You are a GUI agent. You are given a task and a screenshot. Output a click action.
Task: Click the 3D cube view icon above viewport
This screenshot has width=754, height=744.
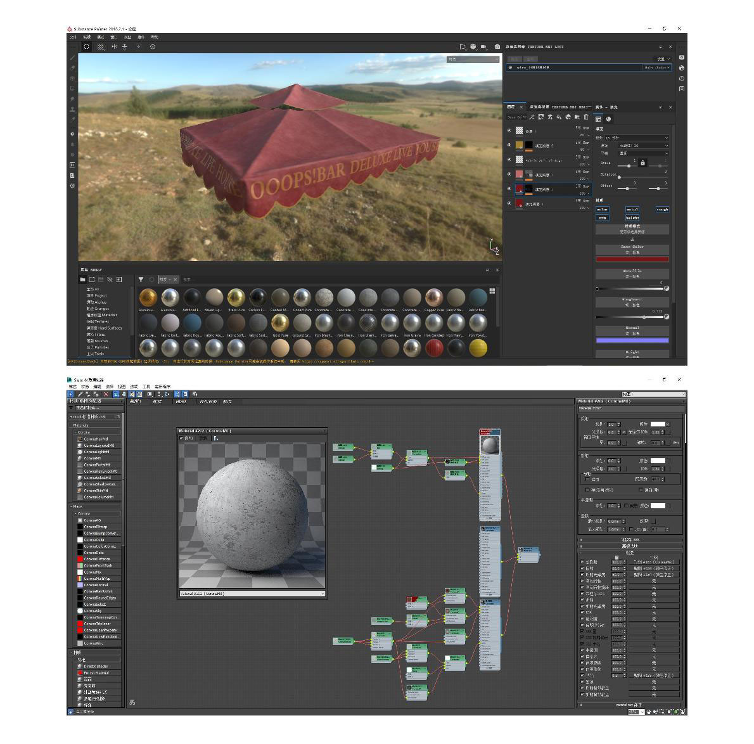point(473,47)
